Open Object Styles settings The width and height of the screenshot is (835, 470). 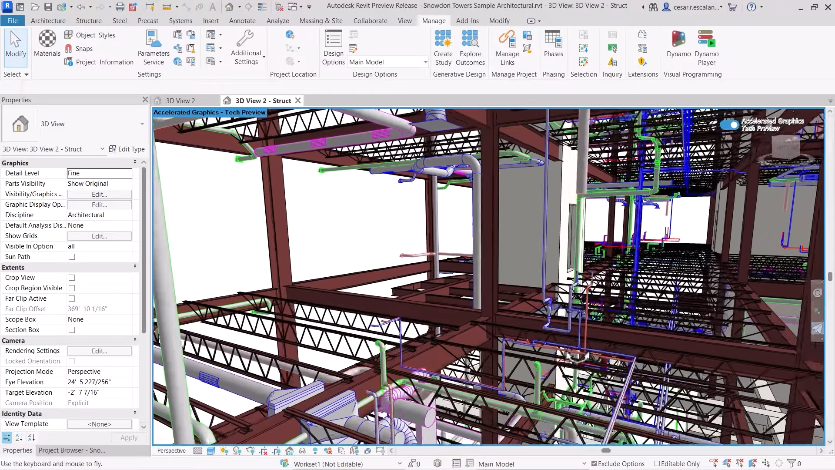point(90,35)
